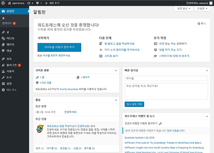
Task: Dismiss welcome panel with 무시 icon
Action: [x=199, y=23]
